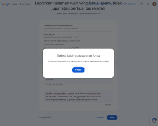Click the Langkah 2/2 step indicator

(45, 117)
